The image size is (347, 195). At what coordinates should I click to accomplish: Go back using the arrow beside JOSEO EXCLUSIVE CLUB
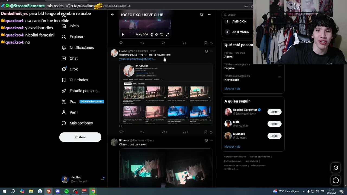click(x=113, y=15)
